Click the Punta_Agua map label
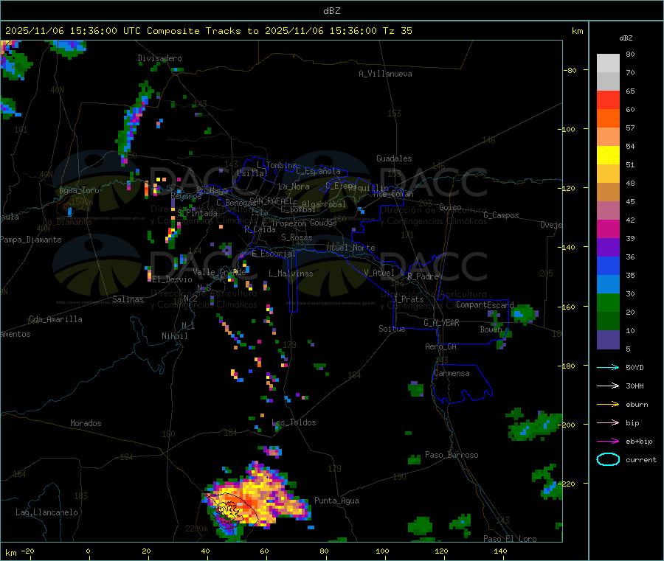Screen dimensions: 664x561 336,501
